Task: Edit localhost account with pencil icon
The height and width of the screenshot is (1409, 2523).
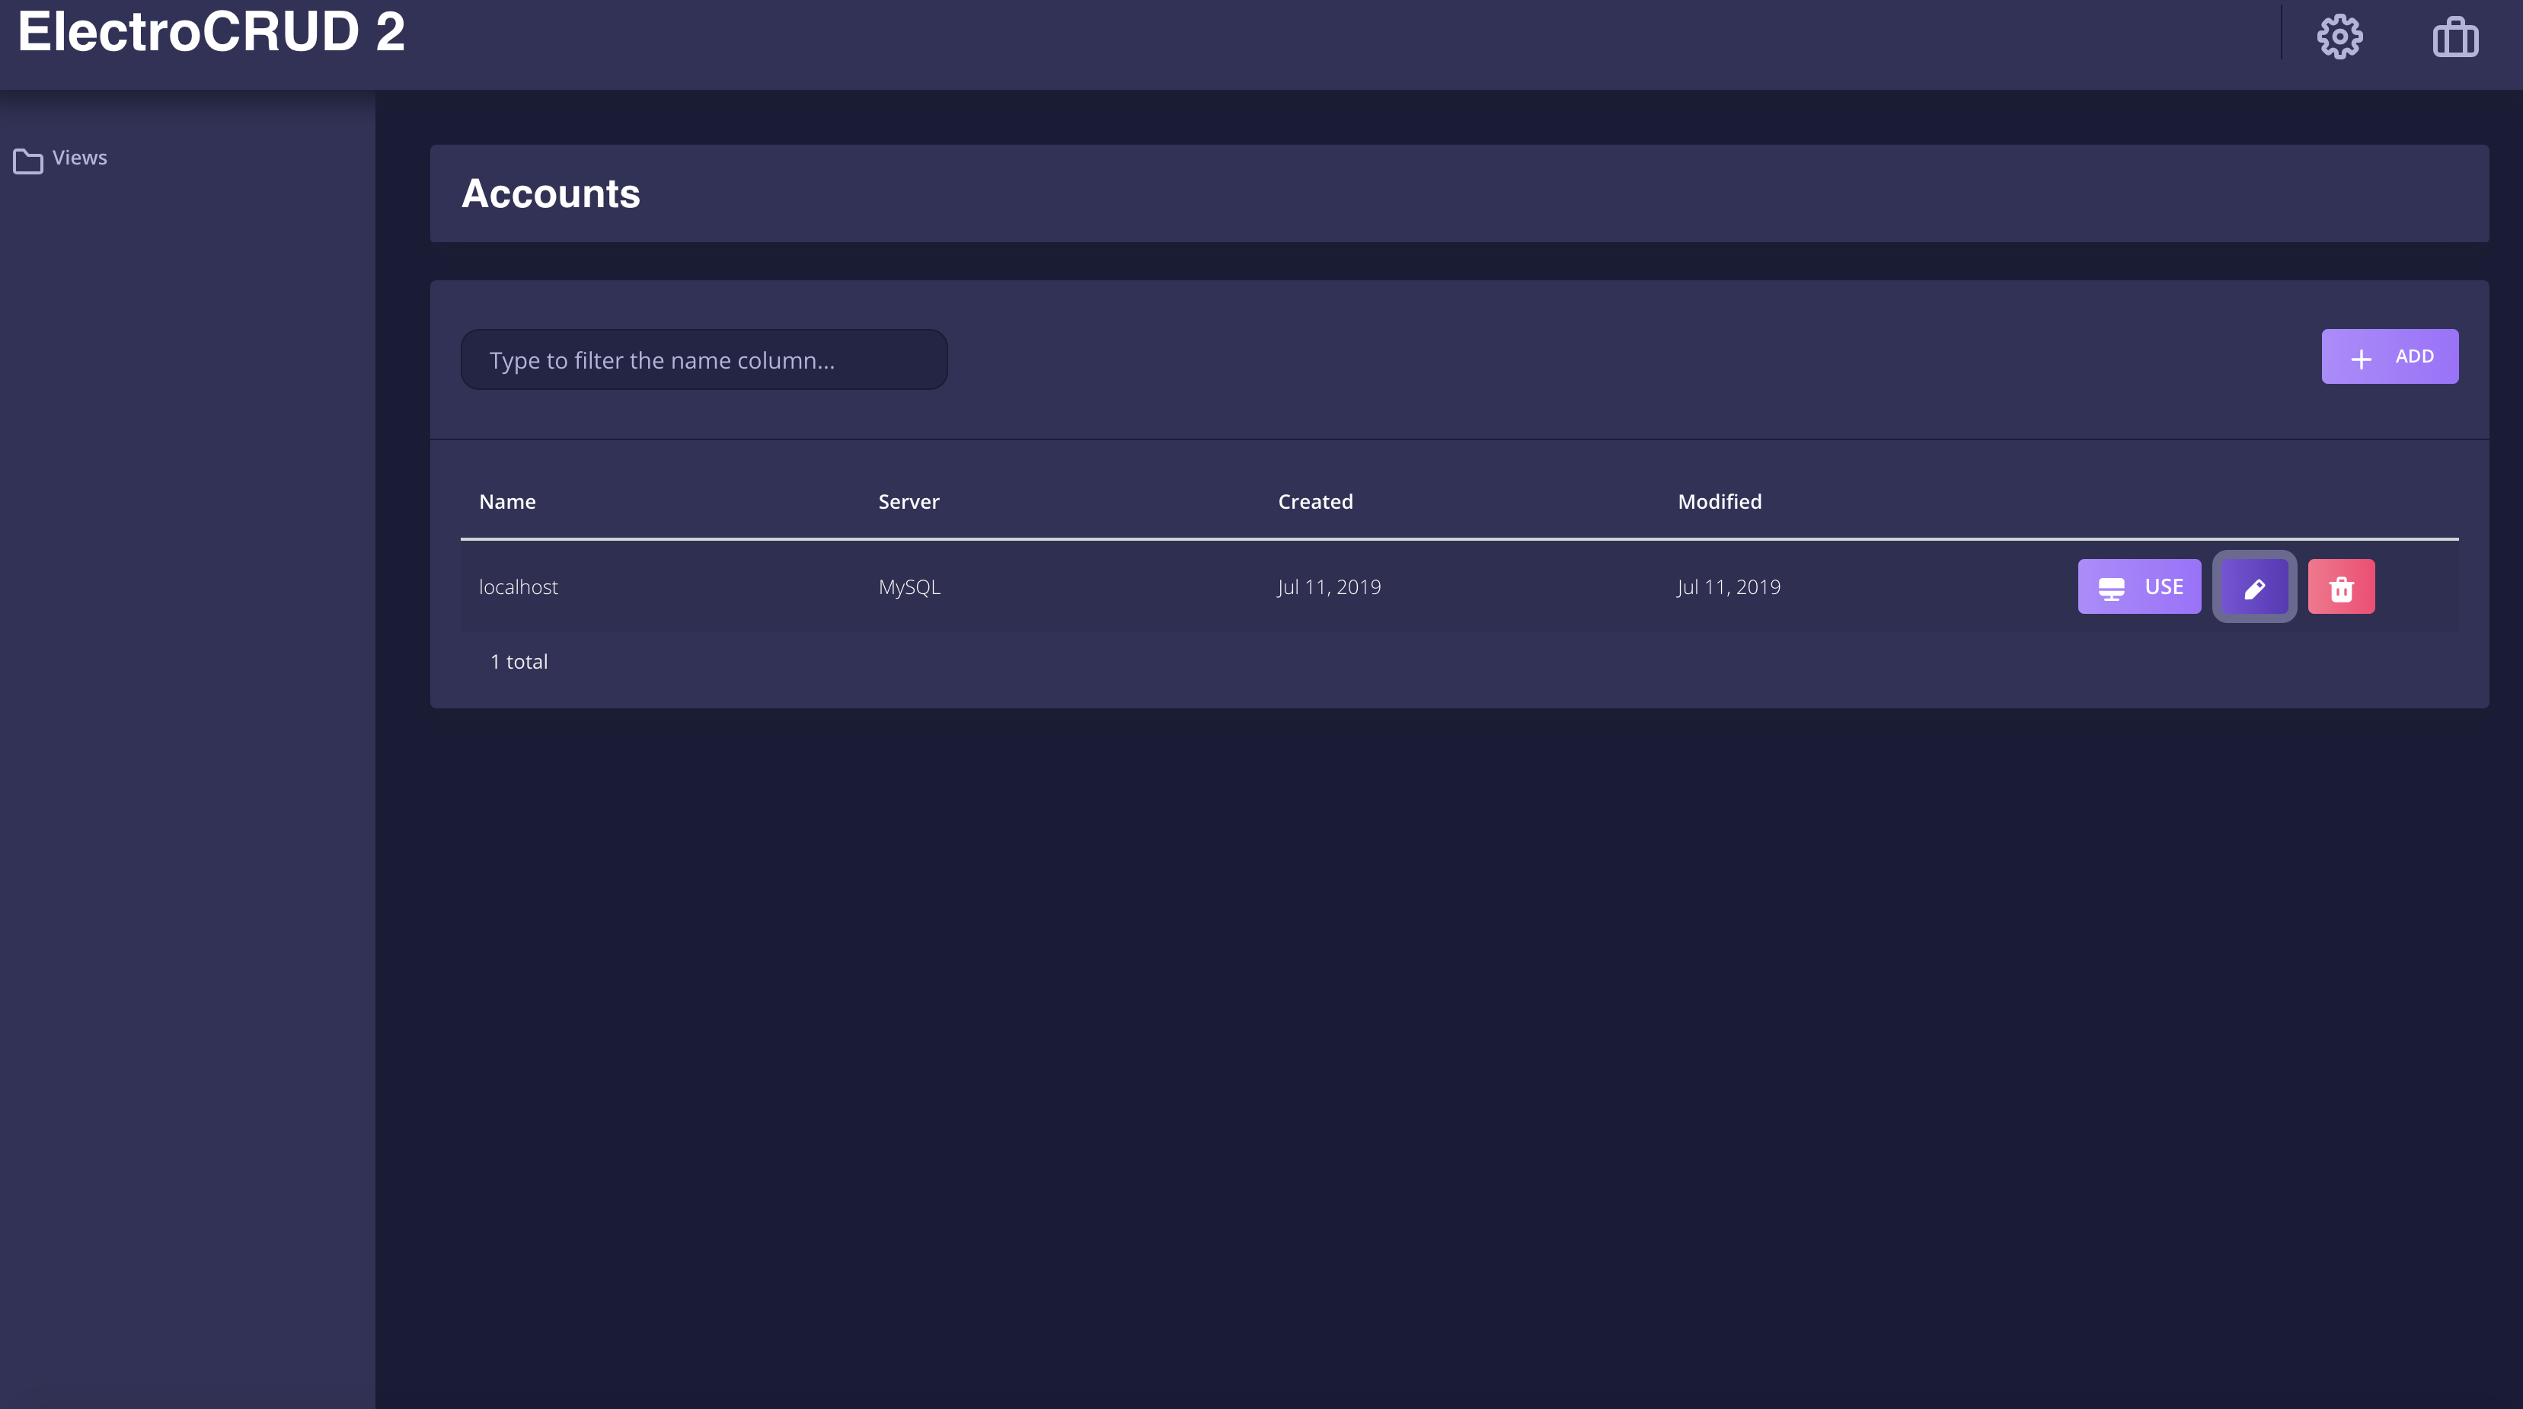Action: click(2253, 587)
